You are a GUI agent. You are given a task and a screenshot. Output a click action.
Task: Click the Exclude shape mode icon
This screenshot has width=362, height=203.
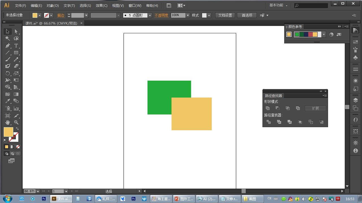pos(298,108)
